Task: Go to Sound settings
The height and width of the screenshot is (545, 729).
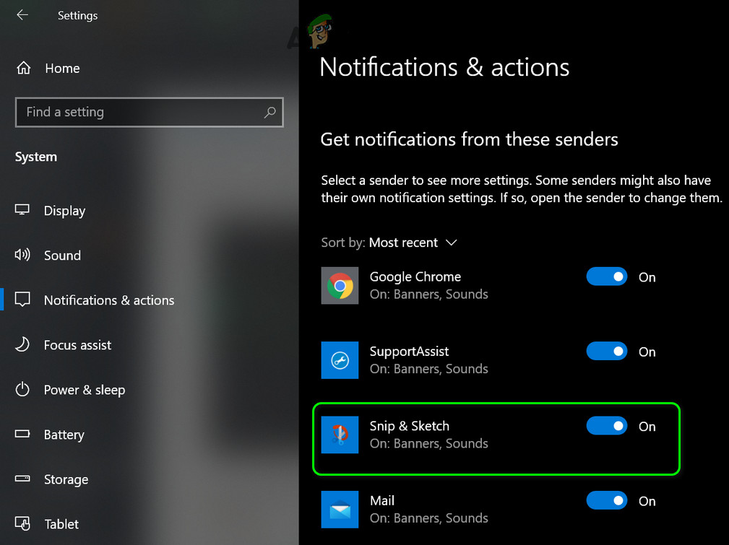Action: click(x=62, y=255)
